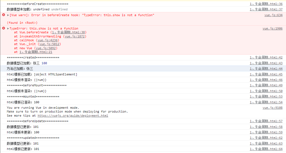
Task: Open stack trace link vue.js:1872
Action: (75, 36)
